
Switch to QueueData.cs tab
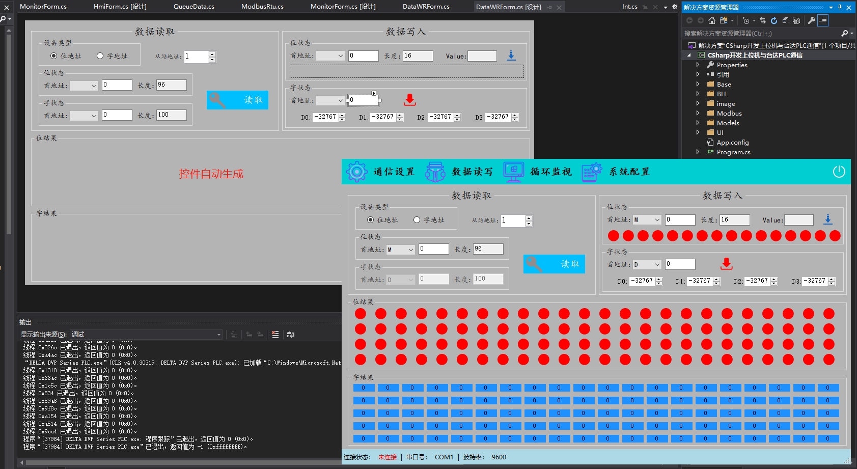194,7
